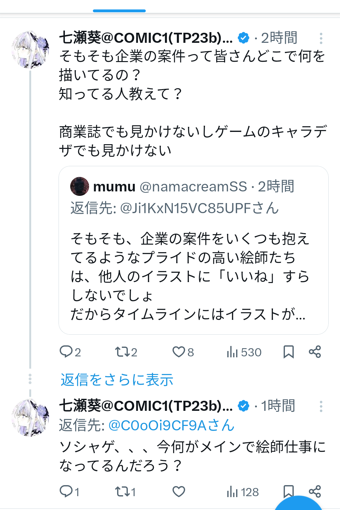Select the active tab with blue indicator
The width and height of the screenshot is (340, 510).
(x=119, y=7)
